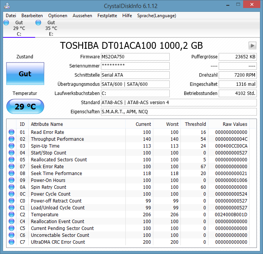Click the blue status orb for drive C:

coord(6,23)
